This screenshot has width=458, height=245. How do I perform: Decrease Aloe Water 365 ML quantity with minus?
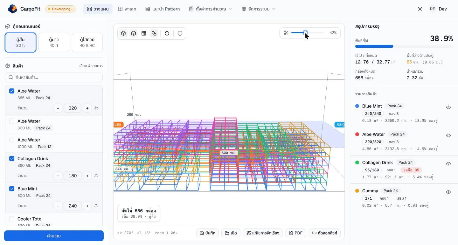click(x=58, y=108)
